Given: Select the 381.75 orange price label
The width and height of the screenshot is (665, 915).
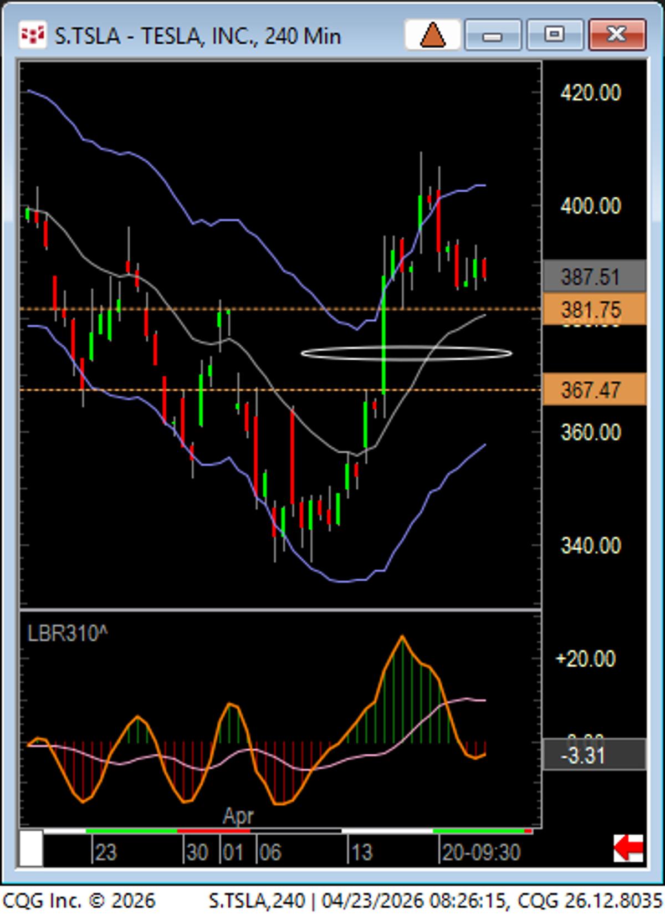Looking at the screenshot, I should coord(594,309).
